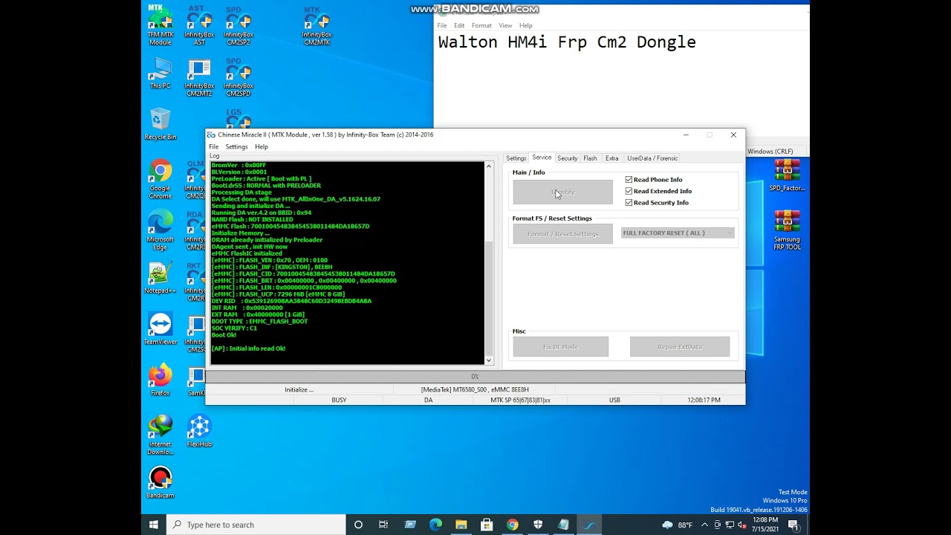Click 'MTK SP 65|67|83|81|xx' status cell
The image size is (951, 535).
tap(521, 400)
